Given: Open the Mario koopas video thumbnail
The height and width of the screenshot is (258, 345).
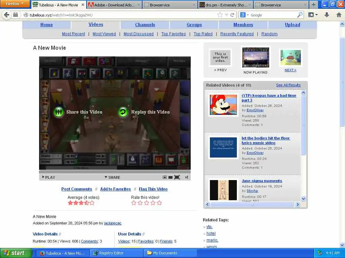Looking at the screenshot, I should [223, 105].
